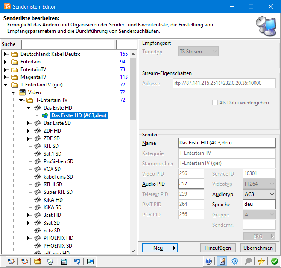Open the Neu button menu
The image size is (281, 268).
159,248
